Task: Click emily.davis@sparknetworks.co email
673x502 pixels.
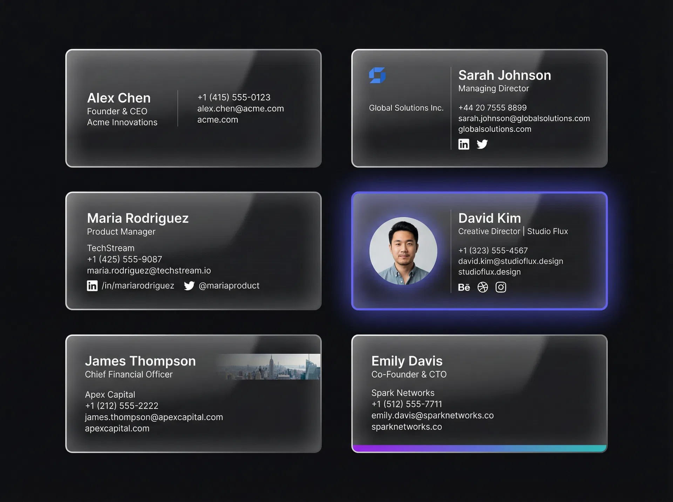Action: 432,416
